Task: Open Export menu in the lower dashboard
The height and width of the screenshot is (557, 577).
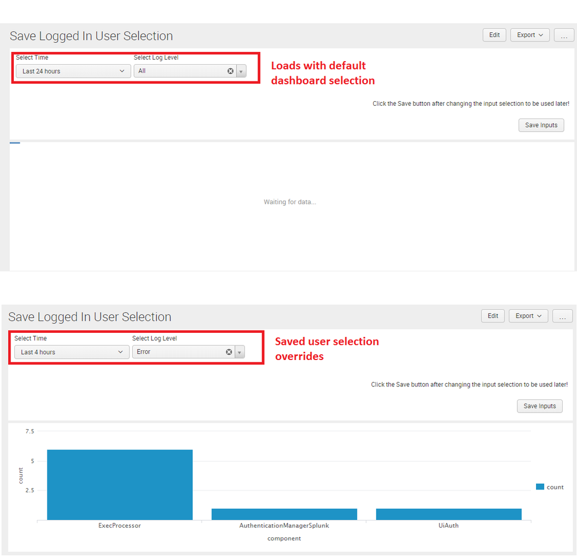Action: [x=528, y=316]
